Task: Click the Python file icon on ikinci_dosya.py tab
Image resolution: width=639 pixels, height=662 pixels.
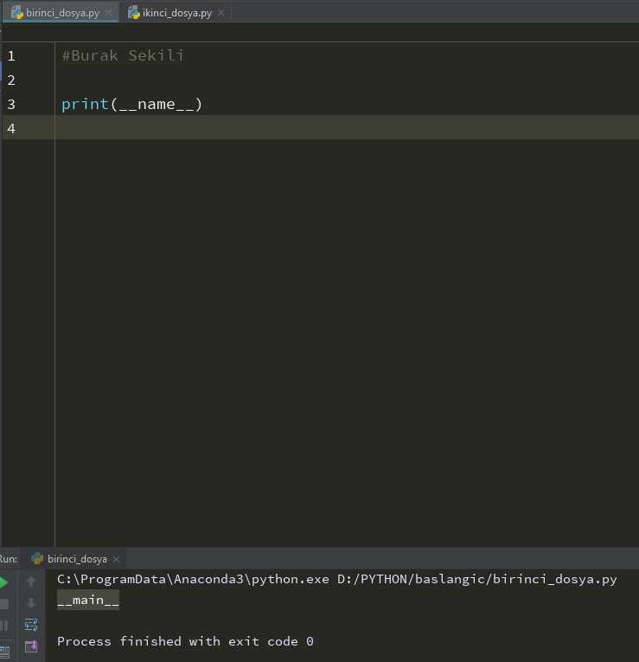Action: coord(134,13)
